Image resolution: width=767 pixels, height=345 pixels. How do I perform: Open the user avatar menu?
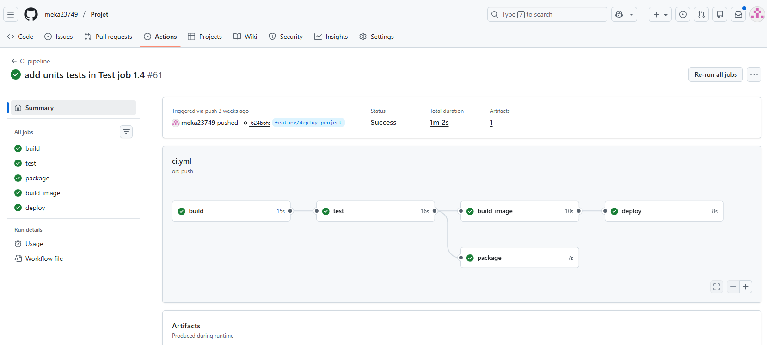(757, 14)
